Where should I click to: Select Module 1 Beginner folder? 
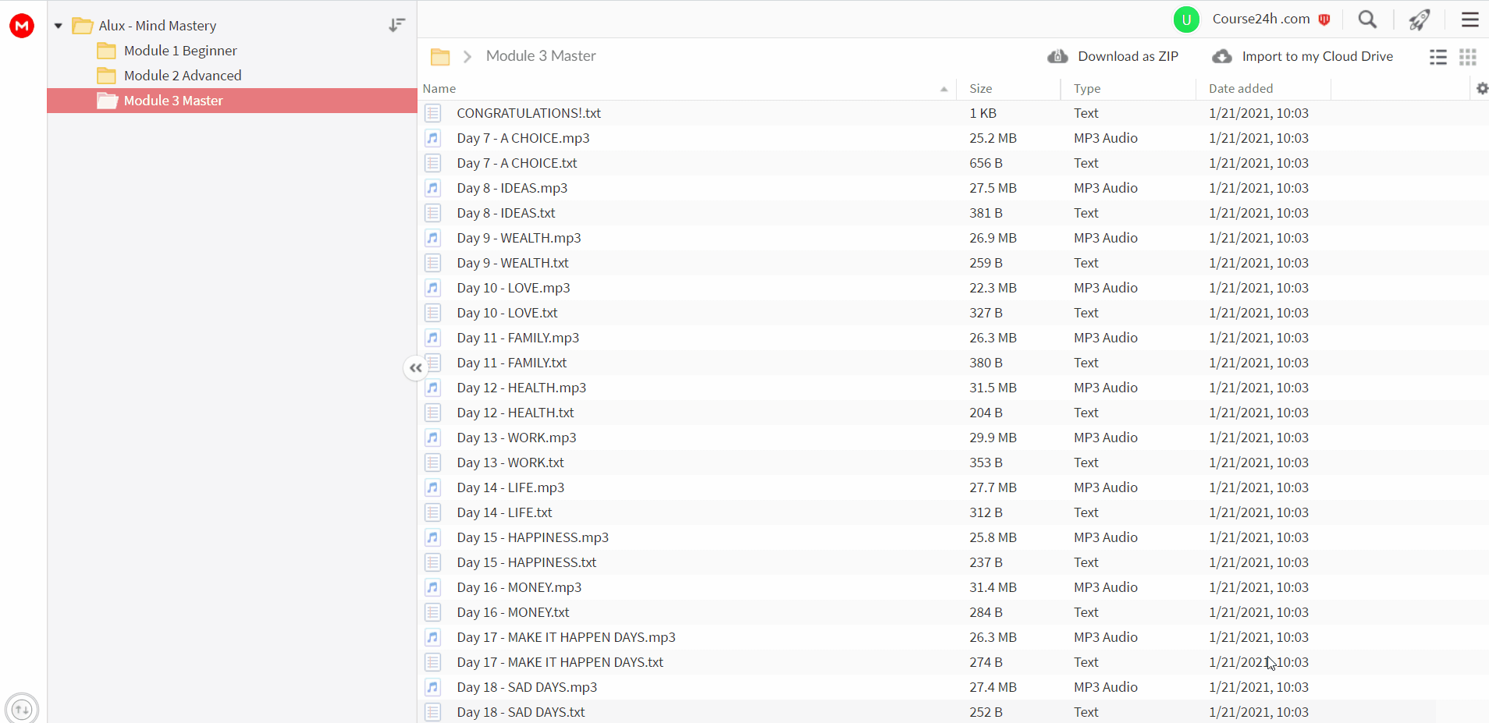click(x=180, y=51)
